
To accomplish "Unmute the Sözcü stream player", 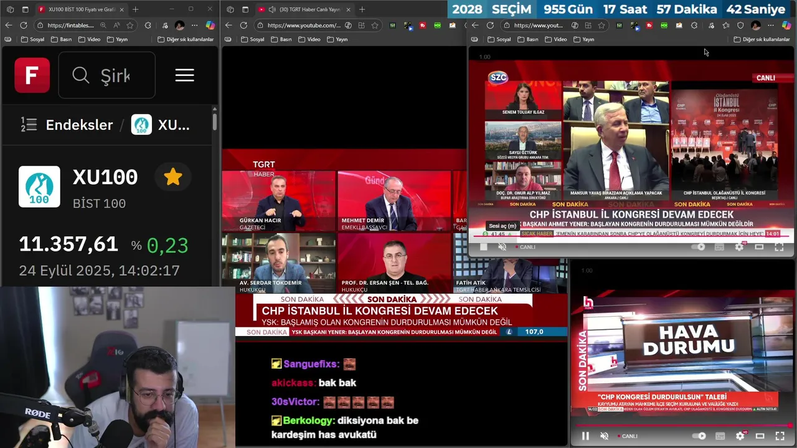I will click(502, 247).
